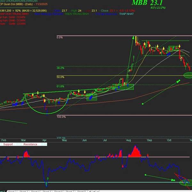Click the THAP NHAT status text

pos(126,14)
